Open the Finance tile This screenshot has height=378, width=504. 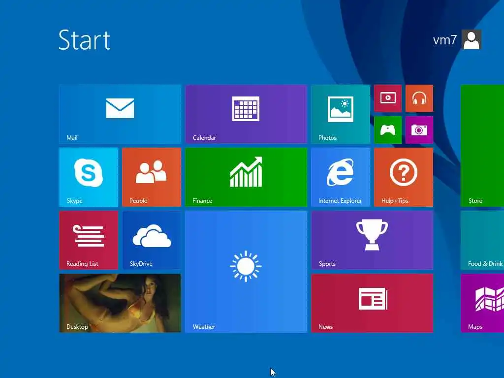pyautogui.click(x=246, y=177)
